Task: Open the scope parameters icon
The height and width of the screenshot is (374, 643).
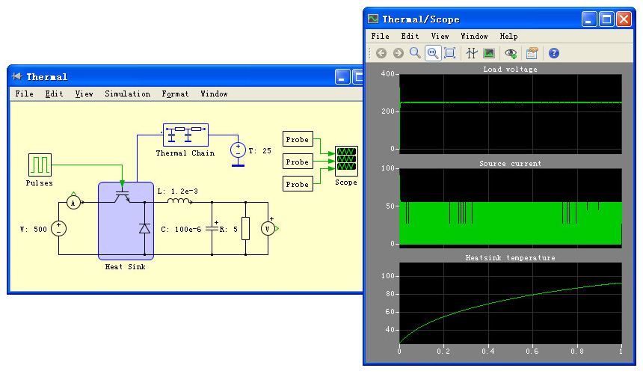Action: pyautogui.click(x=532, y=53)
